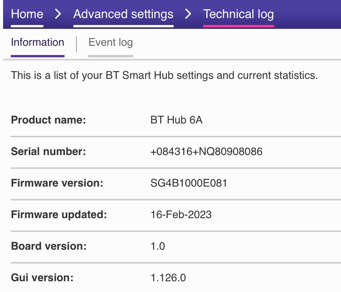341x292 pixels.
Task: Select firmware value SG4B1000E081
Action: click(189, 183)
